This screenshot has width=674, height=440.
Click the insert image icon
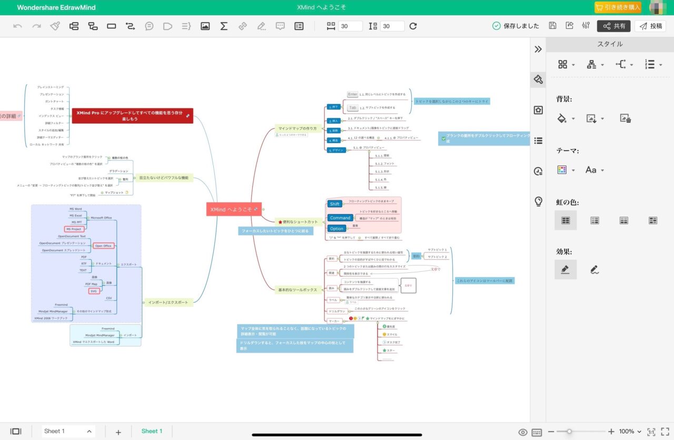coord(205,26)
